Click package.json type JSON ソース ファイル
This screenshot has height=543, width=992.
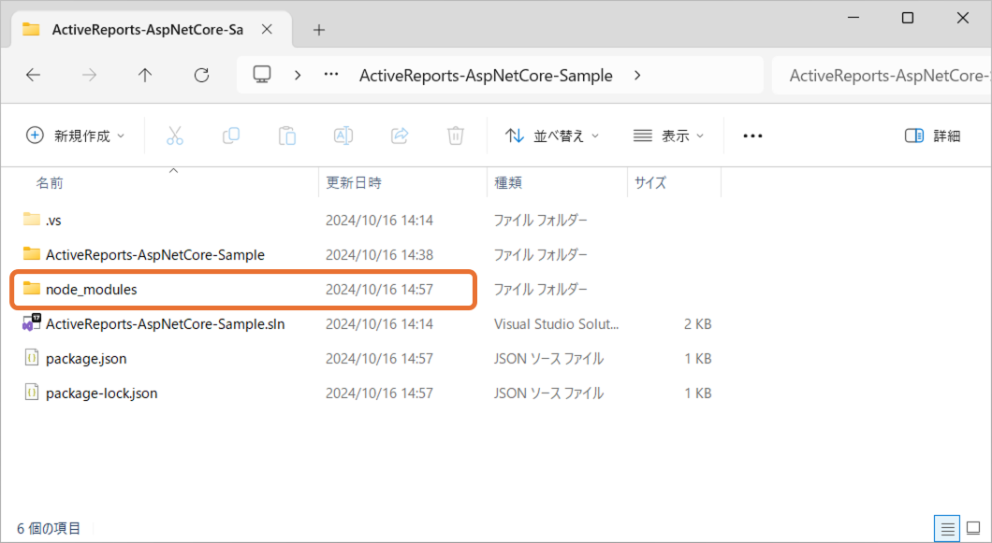pyautogui.click(x=548, y=359)
